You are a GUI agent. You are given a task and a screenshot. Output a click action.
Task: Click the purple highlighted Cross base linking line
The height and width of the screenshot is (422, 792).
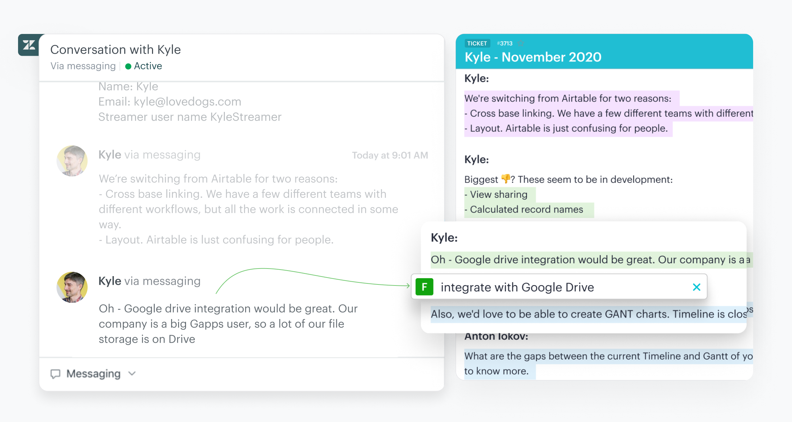click(609, 113)
